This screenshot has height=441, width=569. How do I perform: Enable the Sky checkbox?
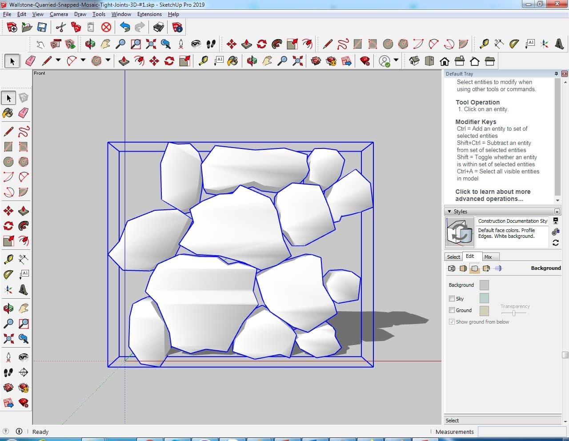[x=452, y=298]
